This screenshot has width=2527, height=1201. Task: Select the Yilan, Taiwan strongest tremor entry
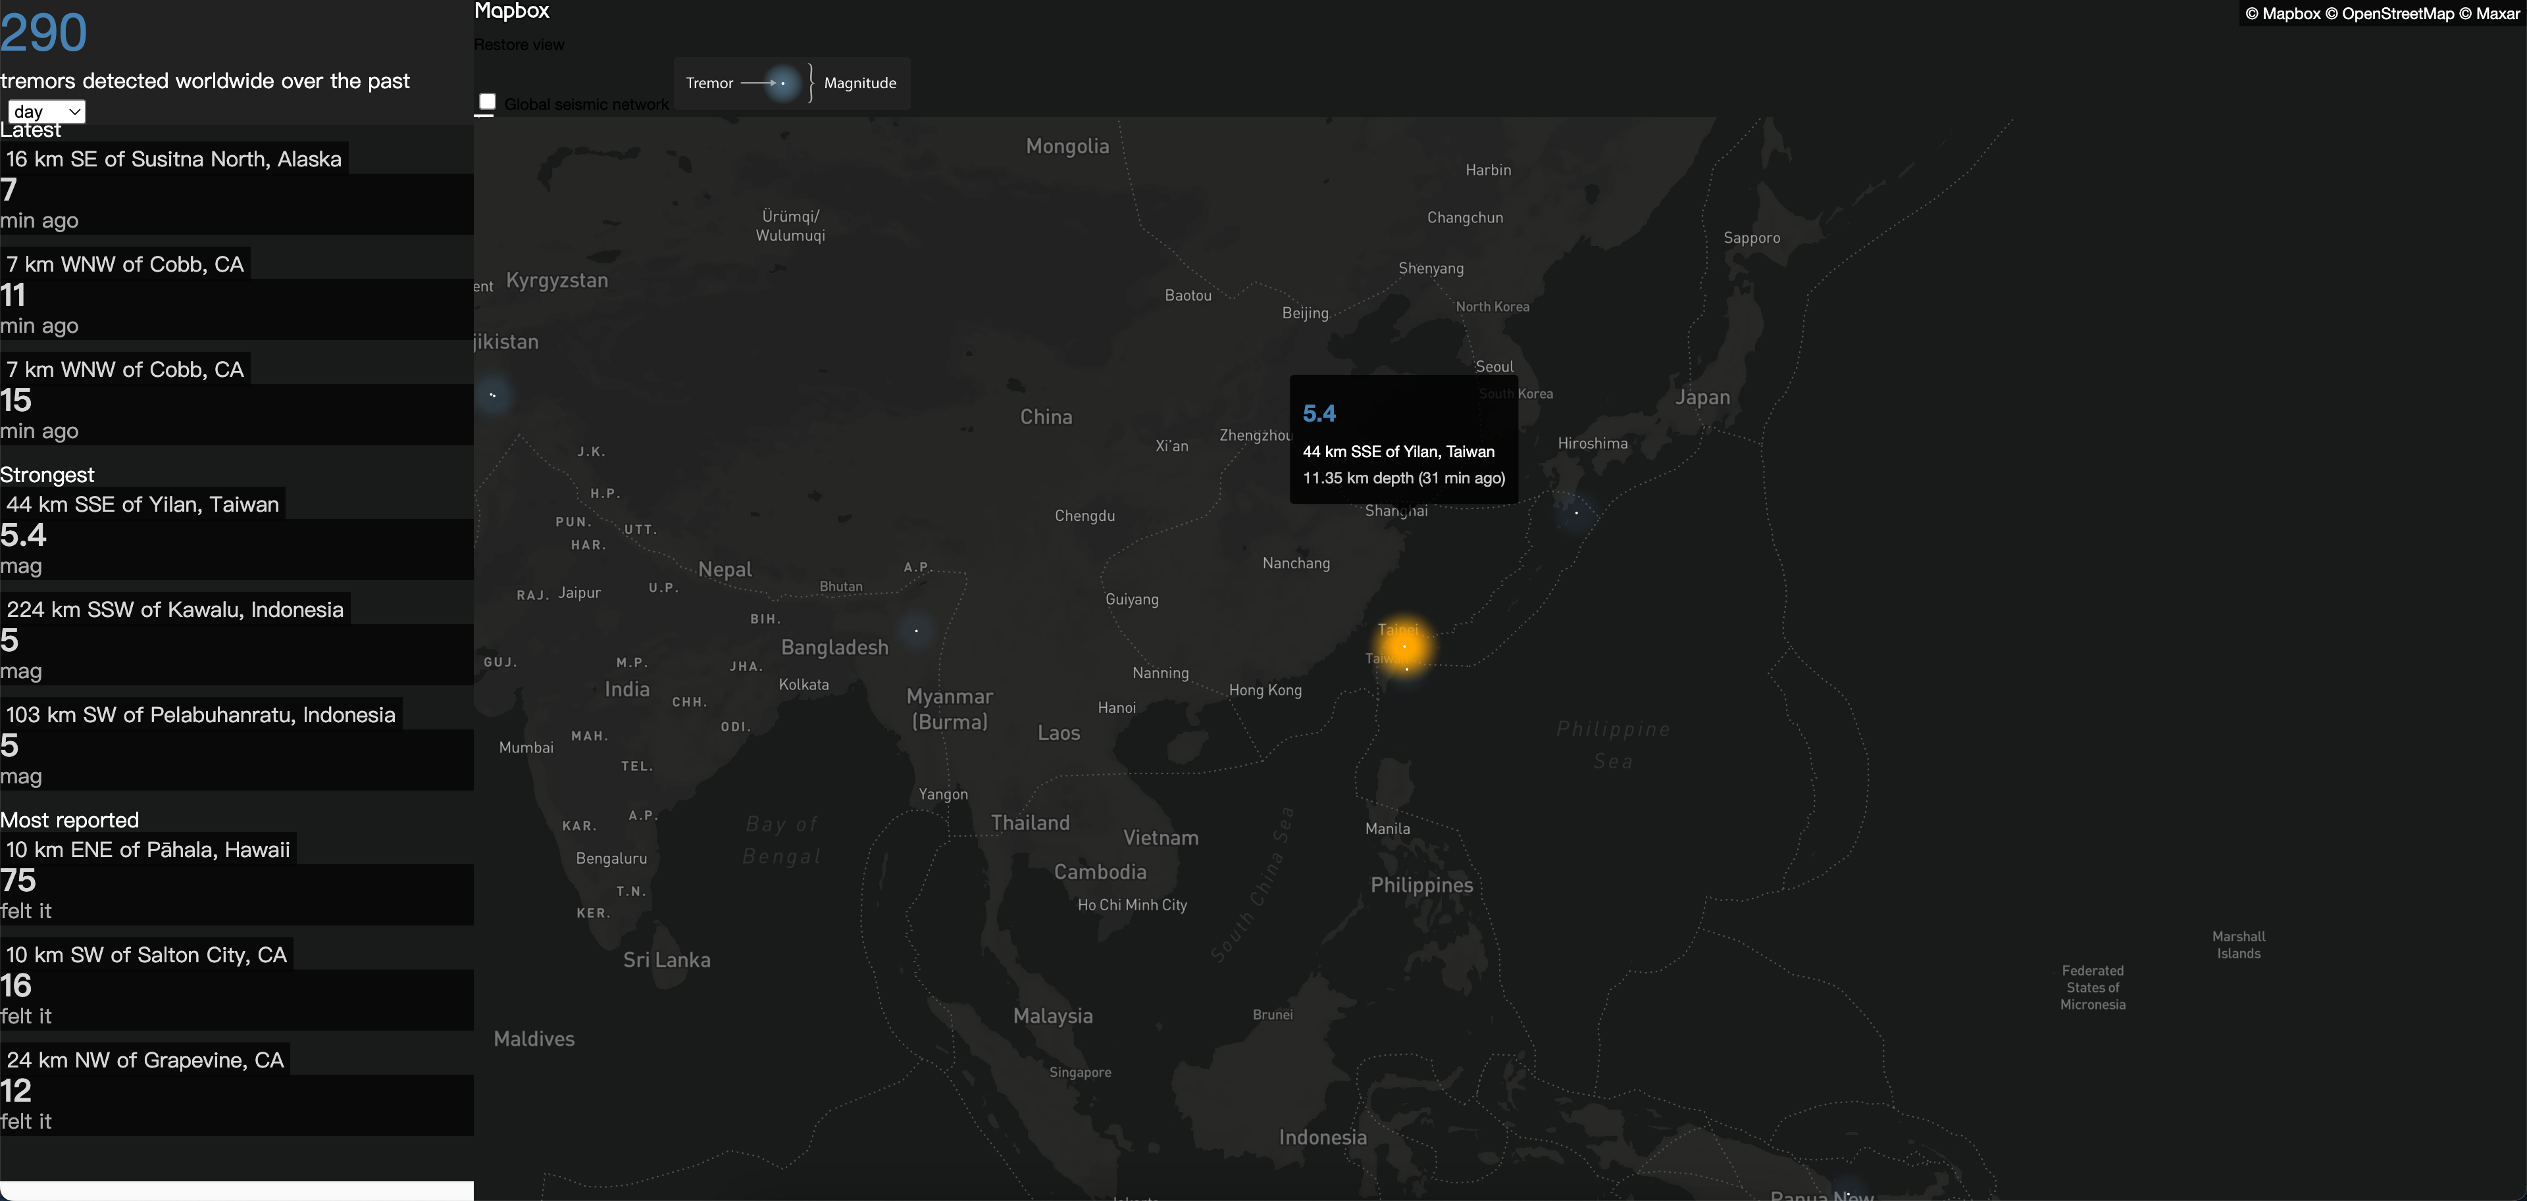tap(143, 504)
